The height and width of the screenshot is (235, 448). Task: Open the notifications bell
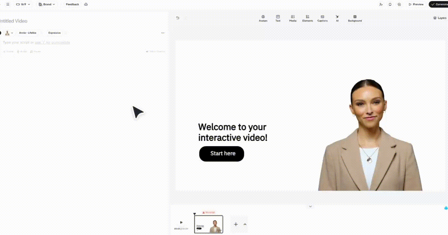(x=390, y=4)
